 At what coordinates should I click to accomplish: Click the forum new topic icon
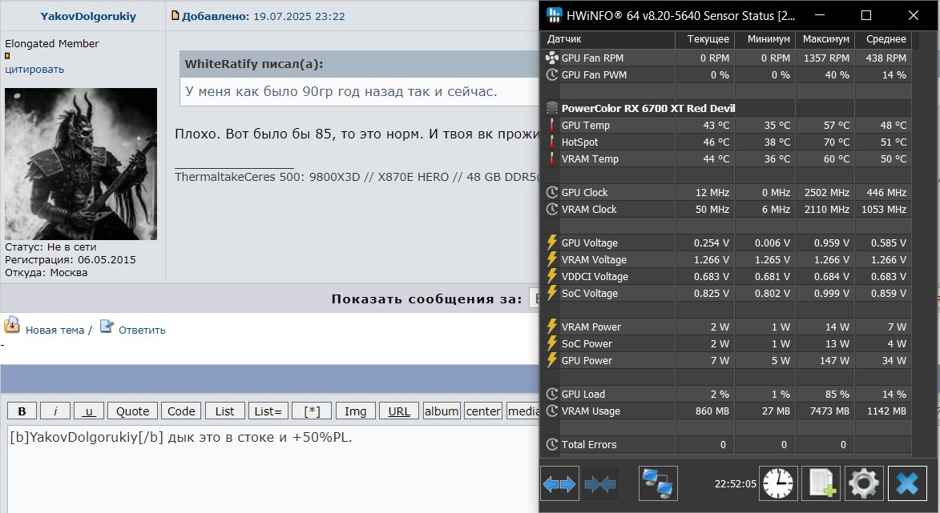point(12,324)
